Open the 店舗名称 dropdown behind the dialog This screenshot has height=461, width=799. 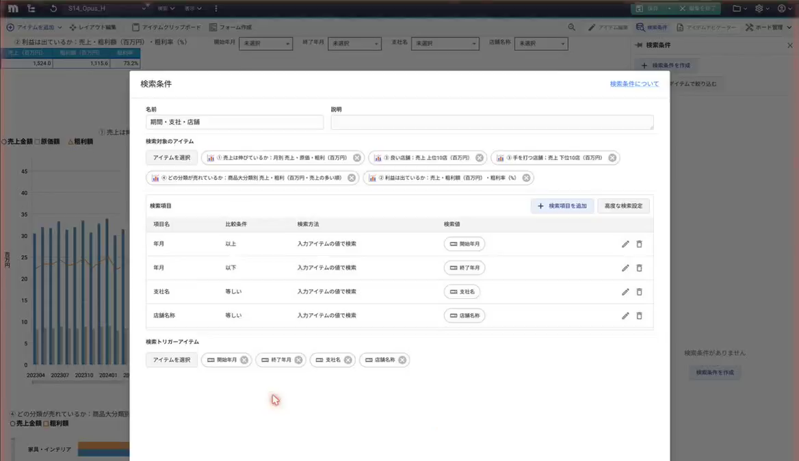(x=541, y=44)
